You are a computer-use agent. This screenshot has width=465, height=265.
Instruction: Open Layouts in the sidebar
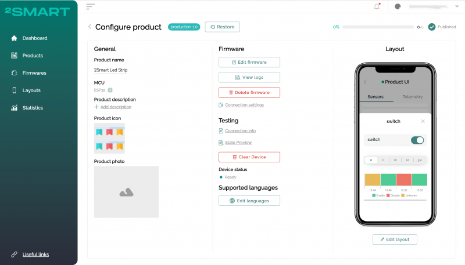tap(31, 90)
